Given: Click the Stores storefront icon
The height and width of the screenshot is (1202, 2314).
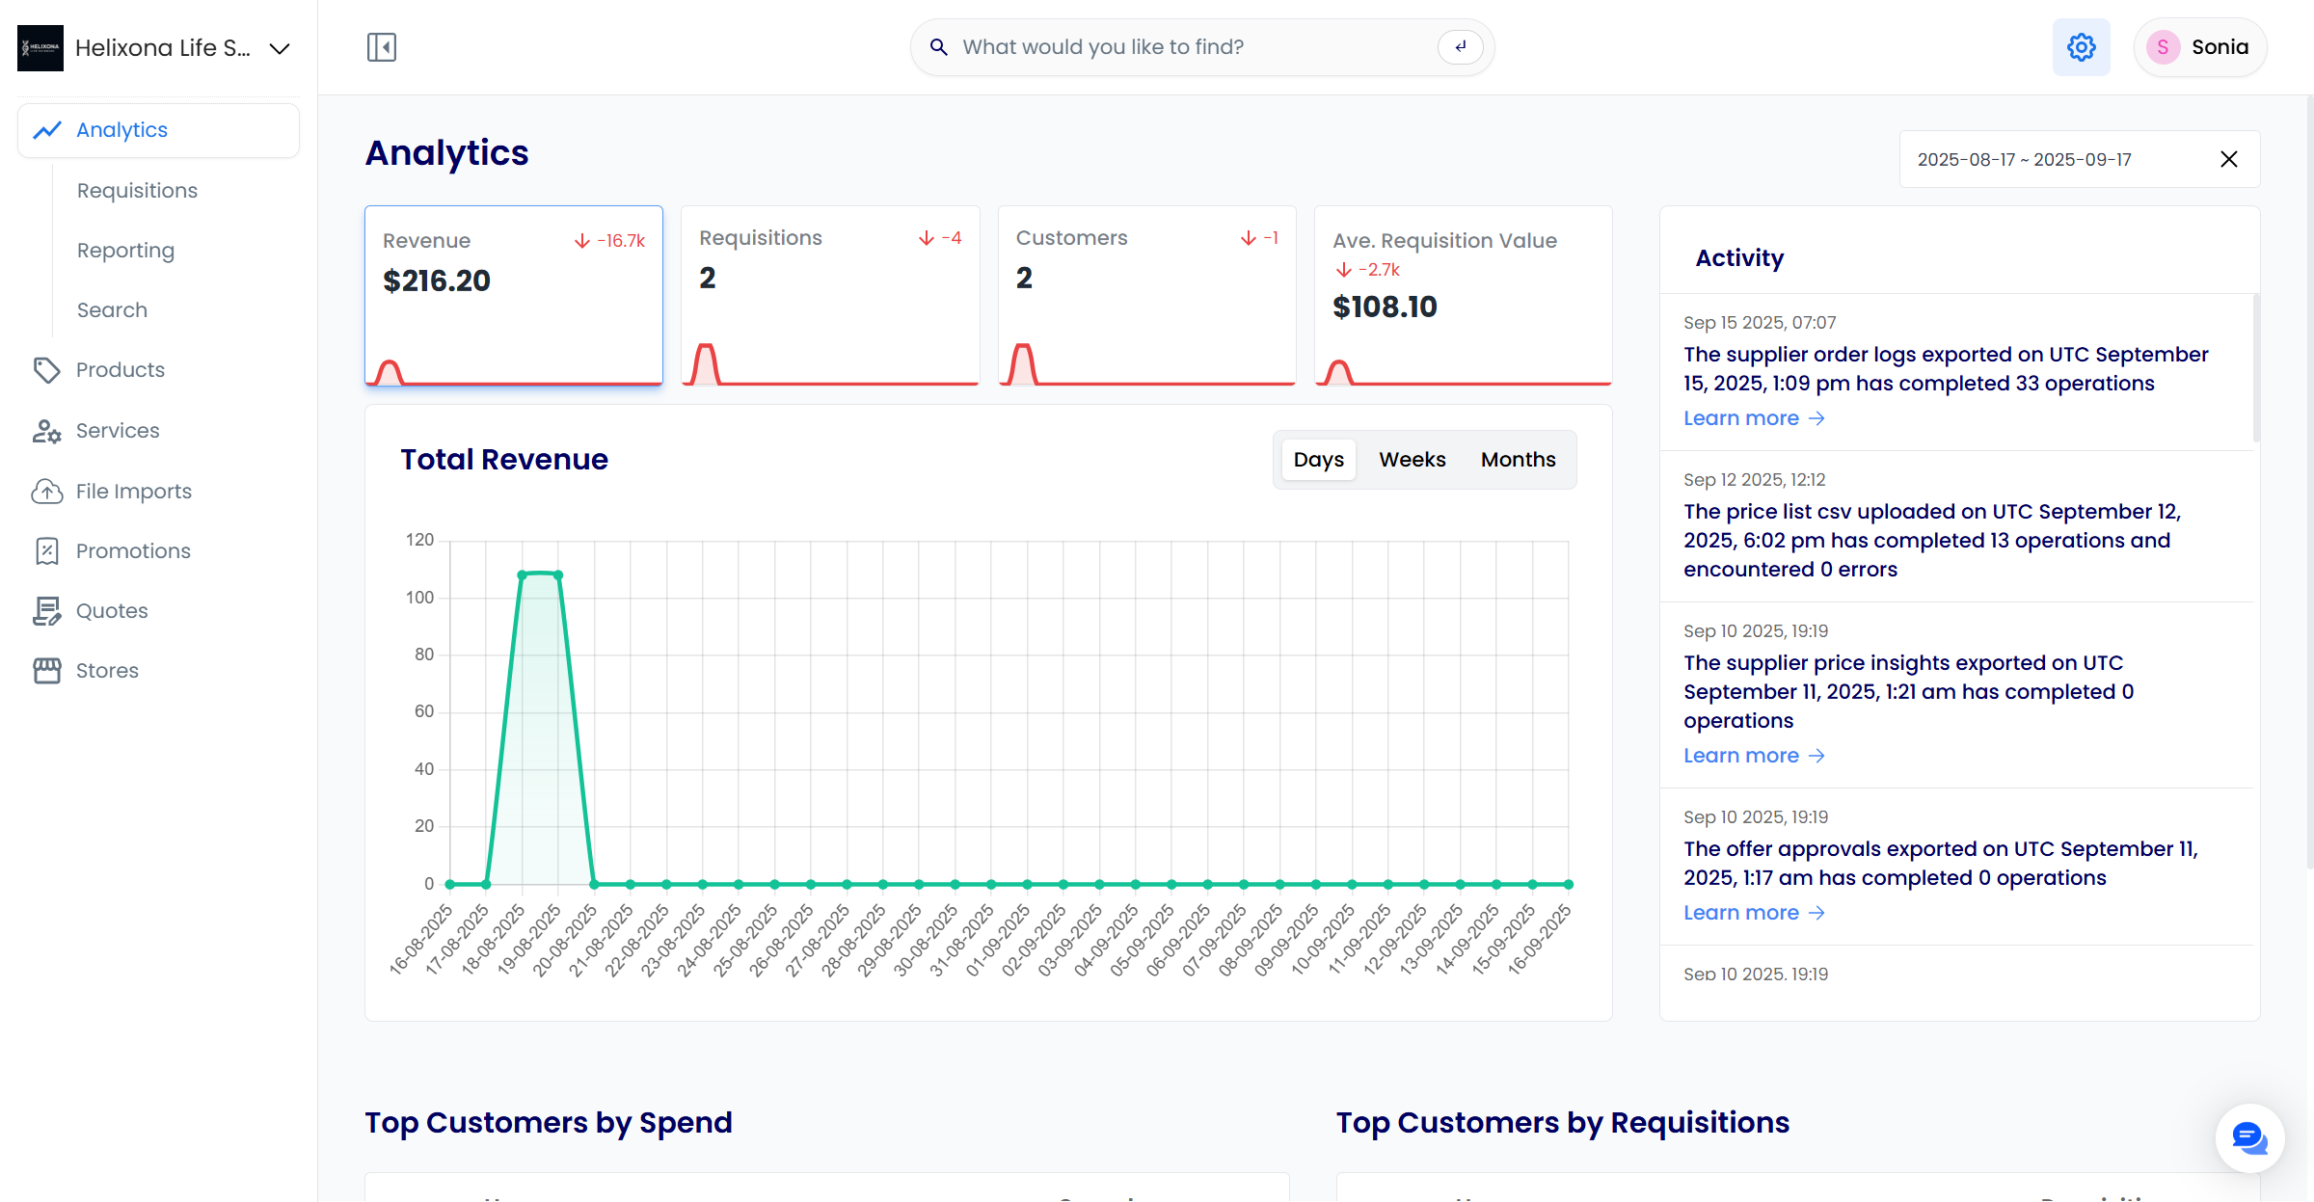Looking at the screenshot, I should pyautogui.click(x=46, y=671).
